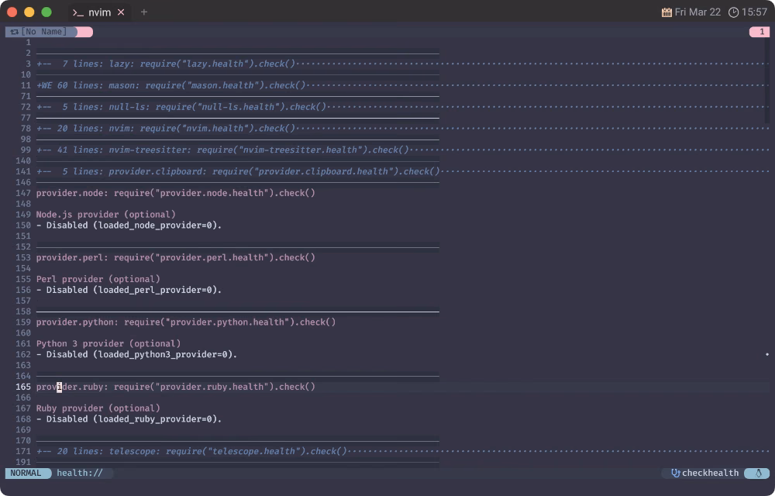Click Disabled (loaded_ruby_provider=0) line
Viewport: 775px width, 496px height.
[129, 419]
